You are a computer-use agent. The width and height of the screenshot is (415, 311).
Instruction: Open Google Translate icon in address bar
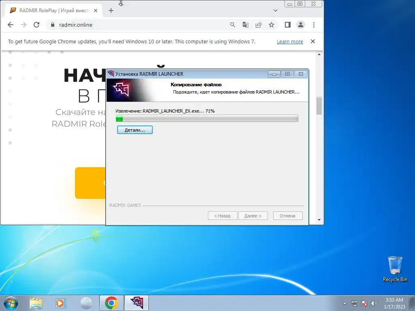point(245,25)
